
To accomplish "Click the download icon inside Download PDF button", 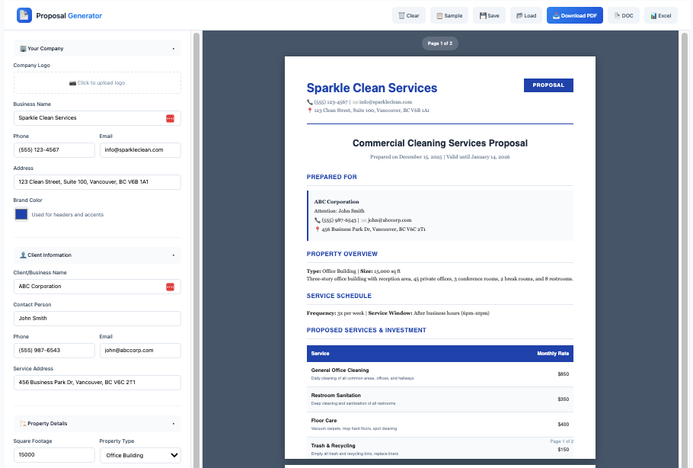I will pos(557,14).
